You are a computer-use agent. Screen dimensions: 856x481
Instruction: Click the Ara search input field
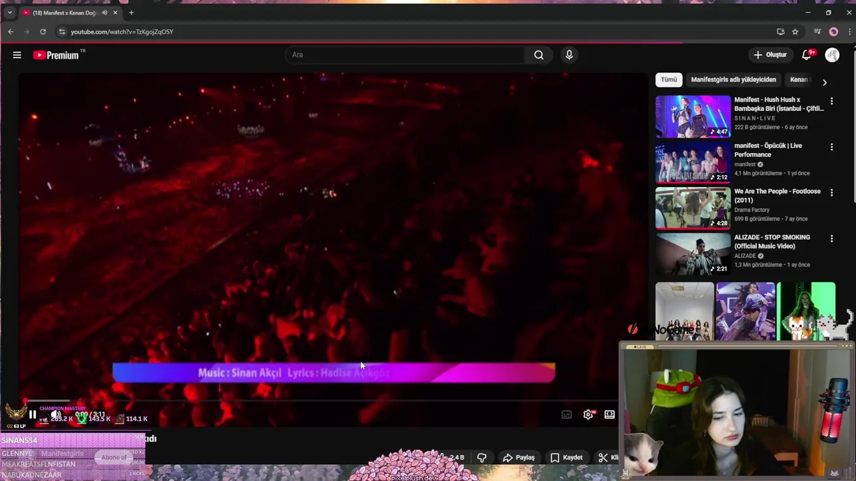pos(407,55)
